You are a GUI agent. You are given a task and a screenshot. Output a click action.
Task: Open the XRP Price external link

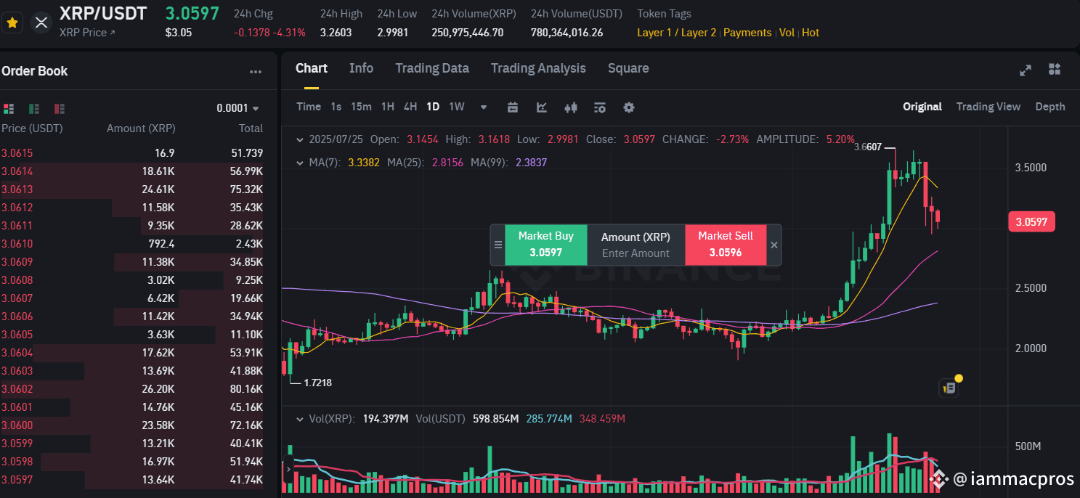coord(87,33)
